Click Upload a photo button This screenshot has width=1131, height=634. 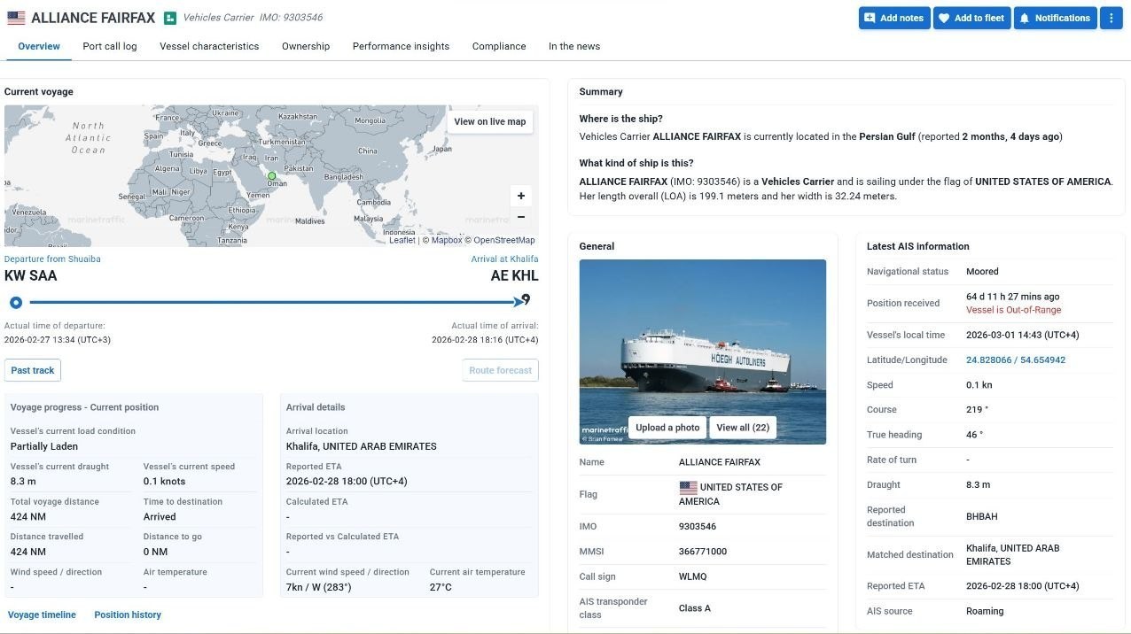[x=667, y=428]
